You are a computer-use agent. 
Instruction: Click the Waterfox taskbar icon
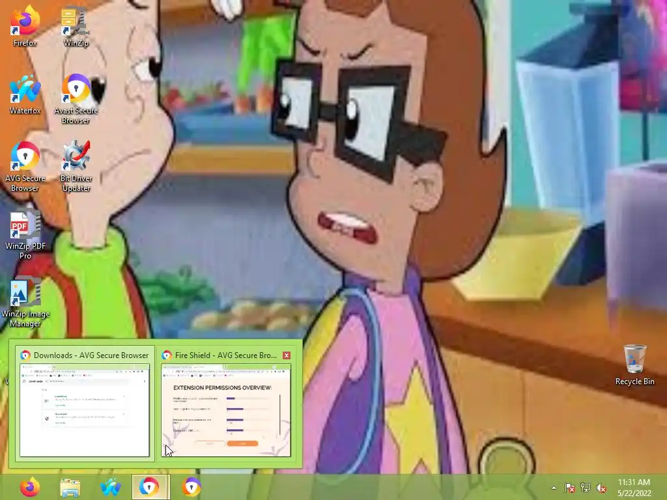click(x=111, y=487)
